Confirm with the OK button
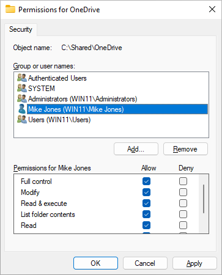 [95, 263]
